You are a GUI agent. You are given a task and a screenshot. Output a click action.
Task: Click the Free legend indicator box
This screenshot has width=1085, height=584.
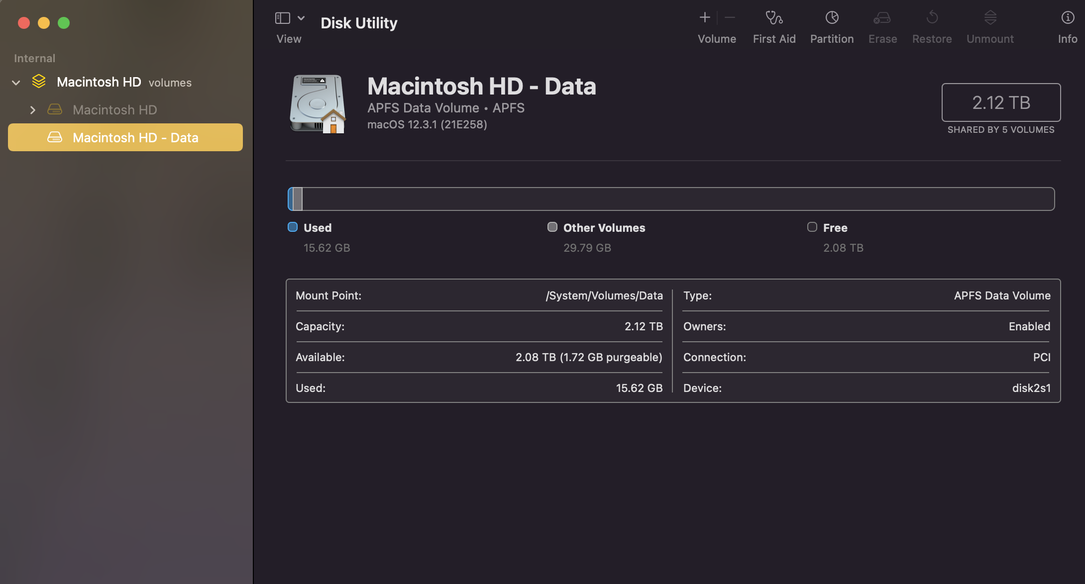812,227
